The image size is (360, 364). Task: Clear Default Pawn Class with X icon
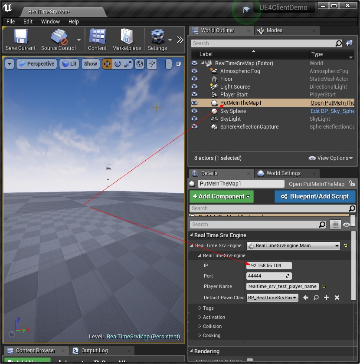point(337,298)
